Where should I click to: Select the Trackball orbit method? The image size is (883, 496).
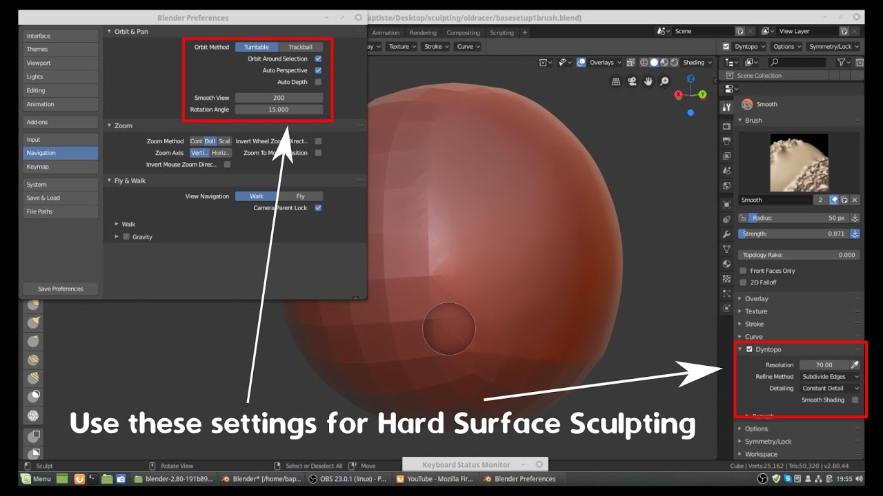pyautogui.click(x=301, y=47)
